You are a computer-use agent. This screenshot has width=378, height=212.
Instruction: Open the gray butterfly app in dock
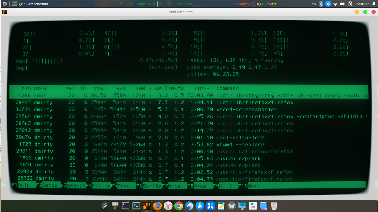click(x=232, y=206)
